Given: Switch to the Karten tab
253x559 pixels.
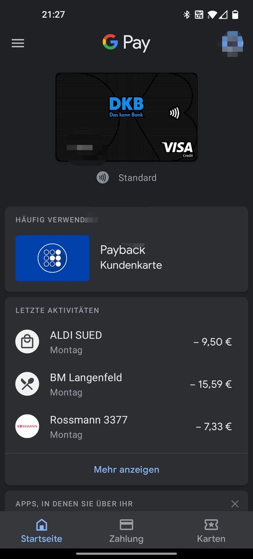Looking at the screenshot, I should click(211, 531).
